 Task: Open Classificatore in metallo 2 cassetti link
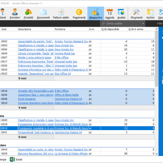(36, 45)
